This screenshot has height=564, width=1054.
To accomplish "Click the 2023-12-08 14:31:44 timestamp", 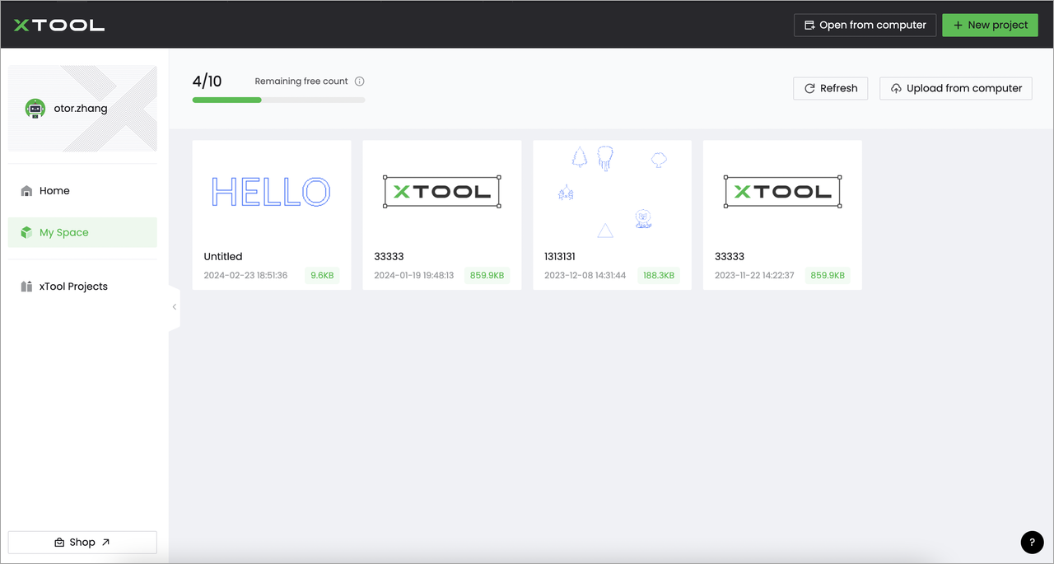I will coord(585,275).
